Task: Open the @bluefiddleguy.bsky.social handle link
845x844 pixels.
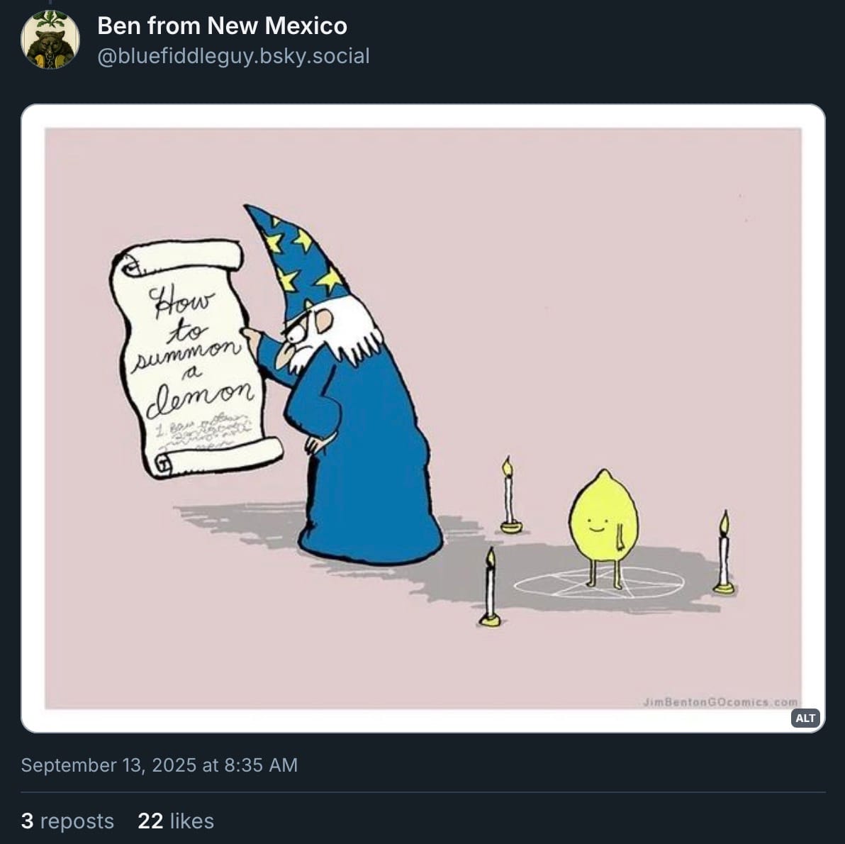Action: point(233,56)
